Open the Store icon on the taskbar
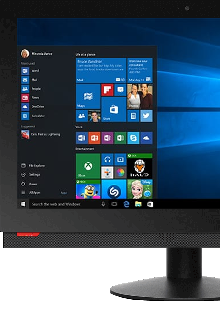The image size is (220, 312). [150, 204]
